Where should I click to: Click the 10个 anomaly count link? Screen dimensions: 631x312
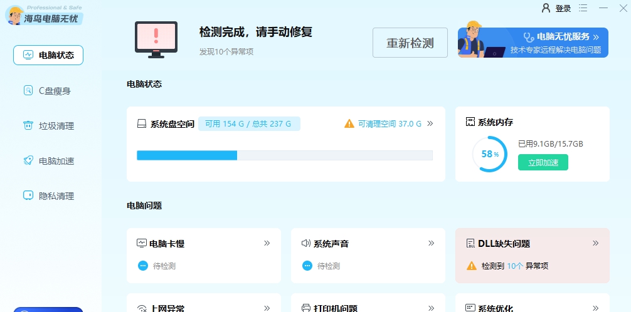tap(515, 266)
